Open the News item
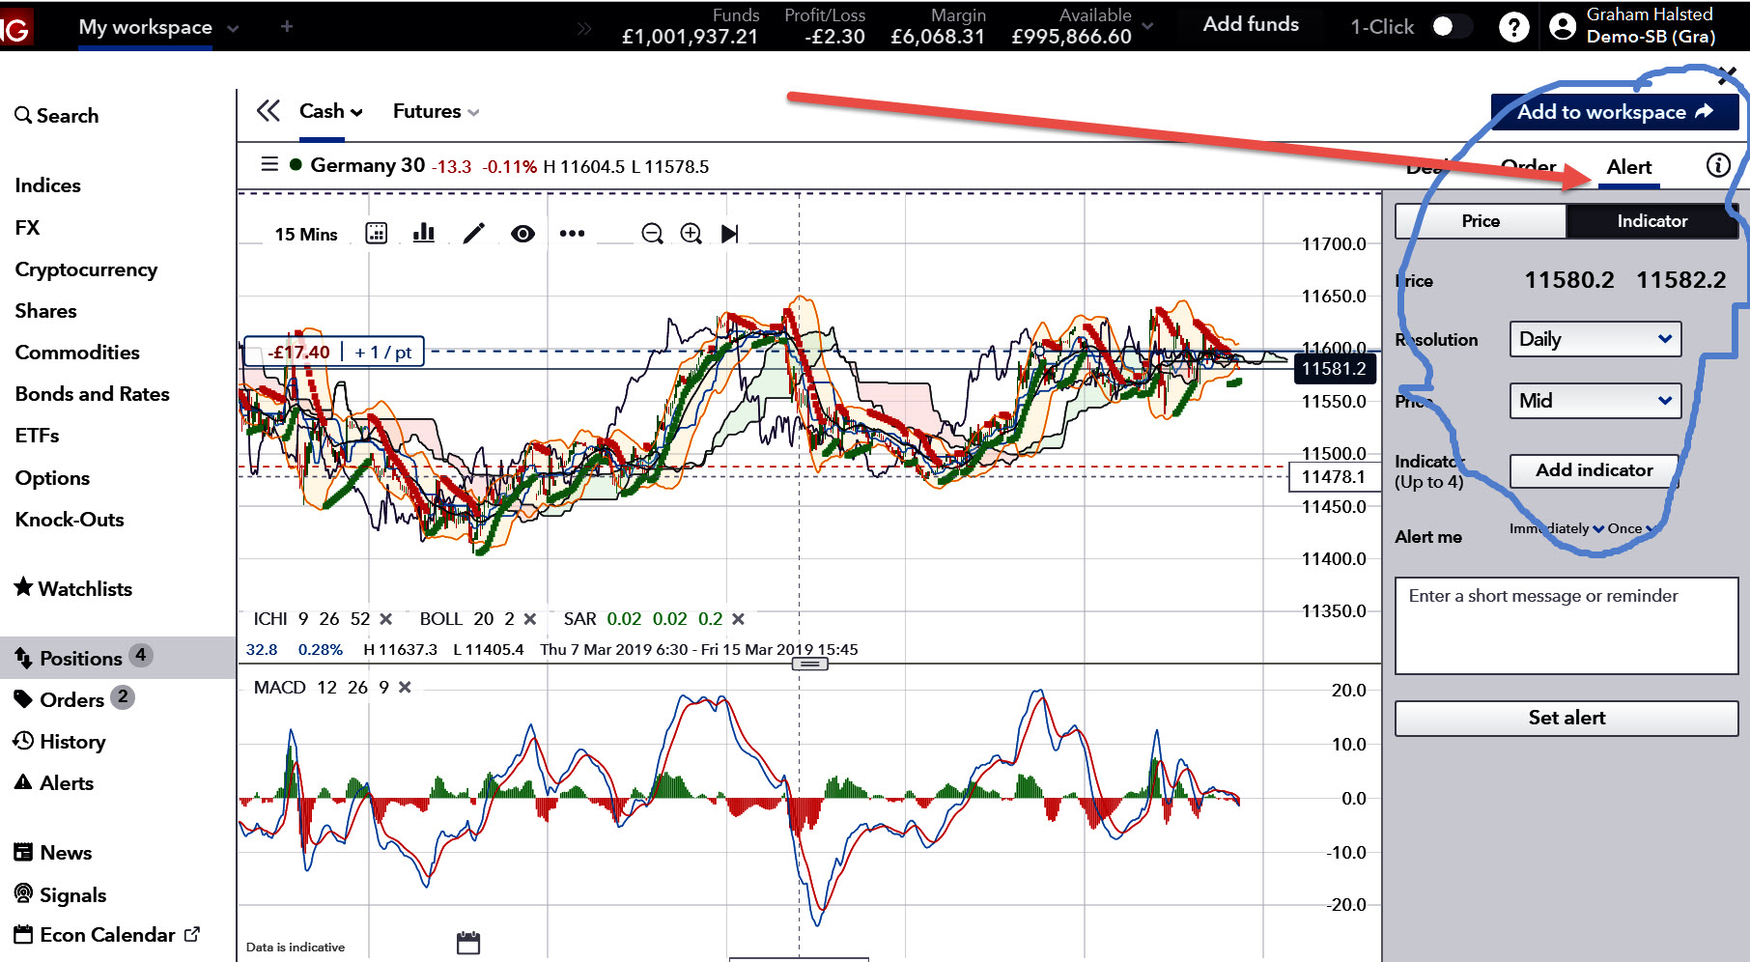 53,853
